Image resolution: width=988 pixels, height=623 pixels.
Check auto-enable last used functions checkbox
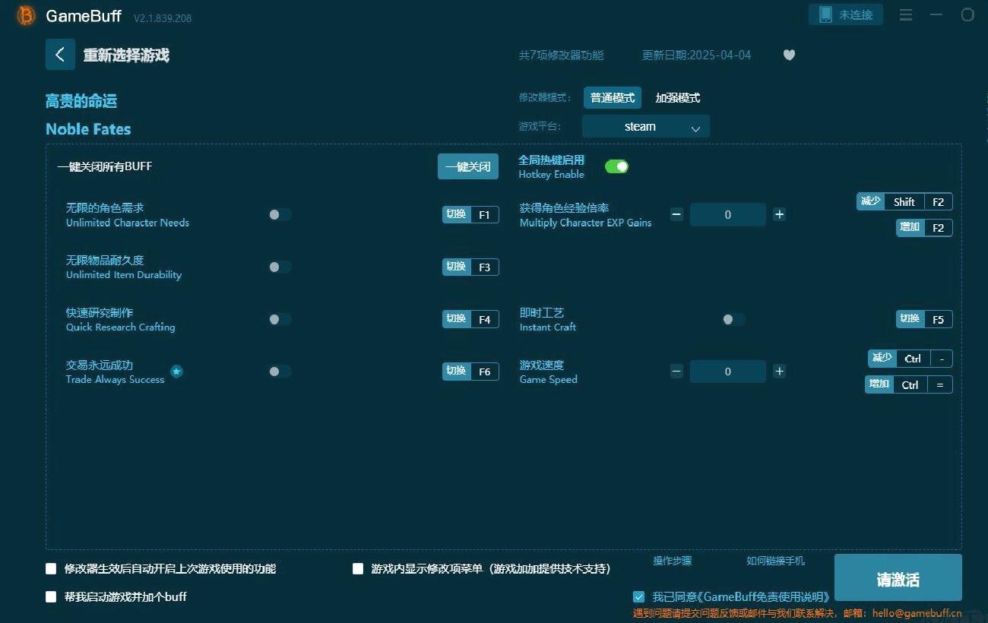[51, 568]
